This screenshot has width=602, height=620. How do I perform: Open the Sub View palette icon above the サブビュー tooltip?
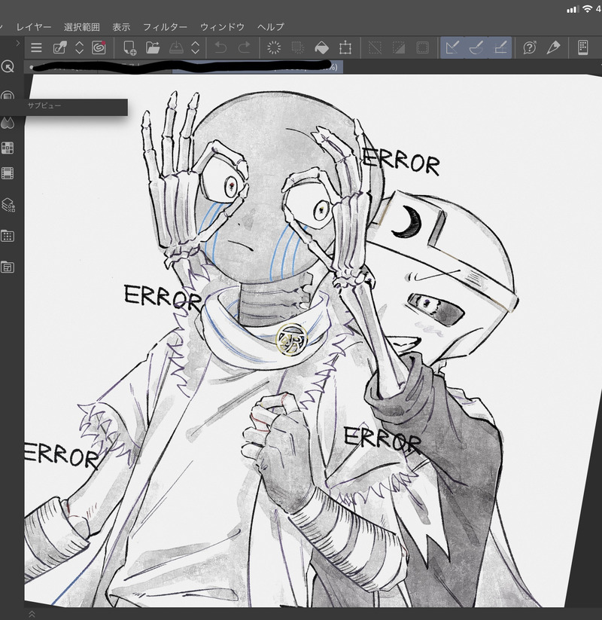coord(8,95)
